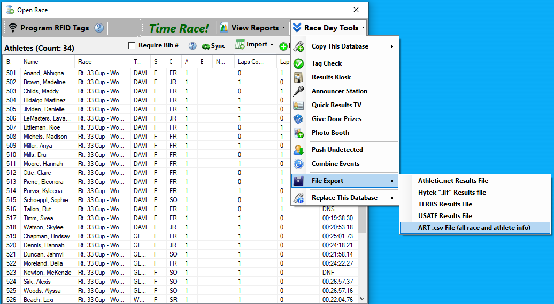Click Athletes (Count: 34) heading
The image size is (554, 304).
coord(39,48)
